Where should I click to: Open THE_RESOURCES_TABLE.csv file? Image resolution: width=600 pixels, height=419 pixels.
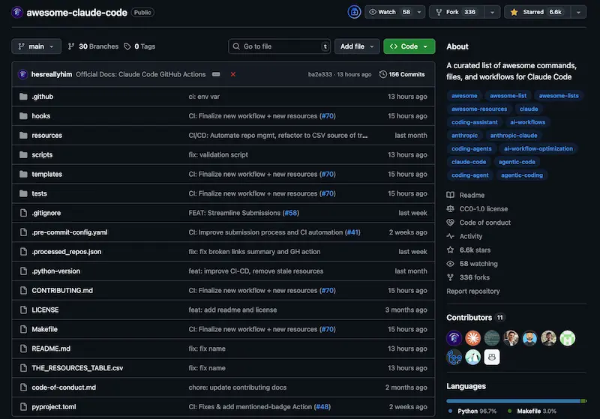coord(77,368)
